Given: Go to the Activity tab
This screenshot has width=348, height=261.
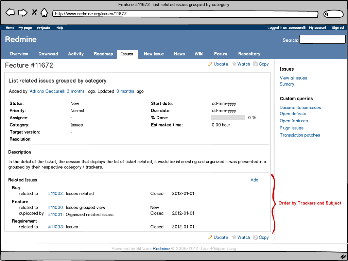Looking at the screenshot, I should [x=76, y=54].
